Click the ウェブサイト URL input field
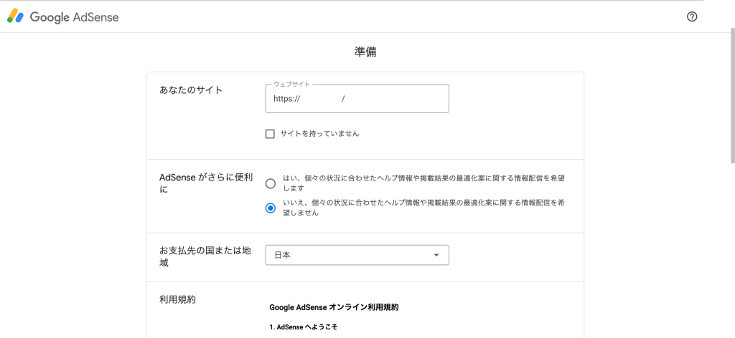The height and width of the screenshot is (338, 735). click(x=357, y=99)
